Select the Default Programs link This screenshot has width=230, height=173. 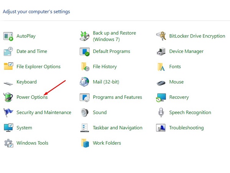111,51
